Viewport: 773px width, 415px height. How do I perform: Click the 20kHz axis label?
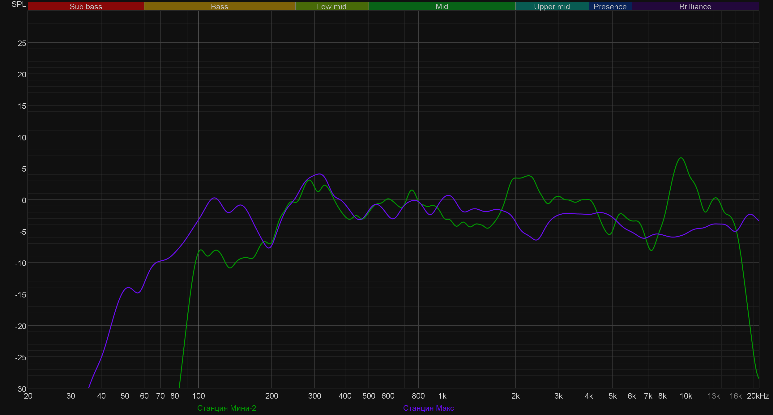[758, 396]
